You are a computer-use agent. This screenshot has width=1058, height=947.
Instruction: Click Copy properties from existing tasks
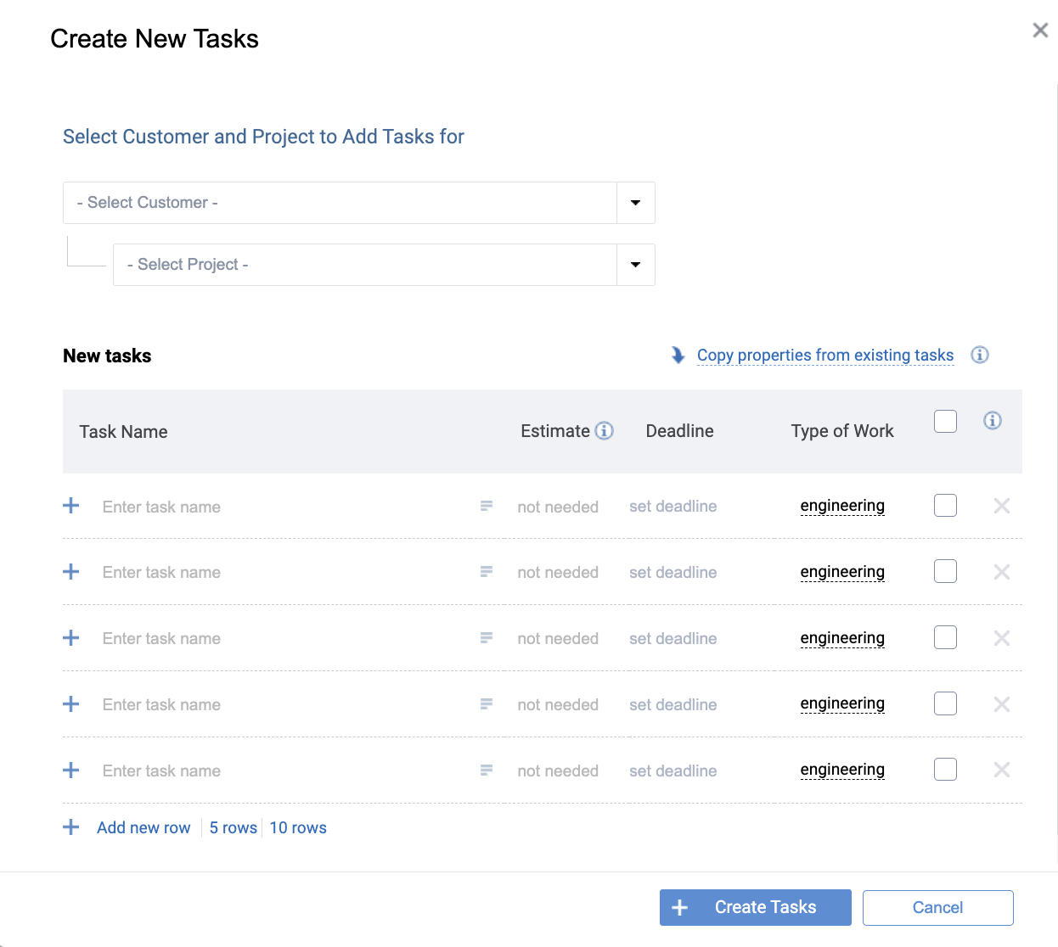824,355
